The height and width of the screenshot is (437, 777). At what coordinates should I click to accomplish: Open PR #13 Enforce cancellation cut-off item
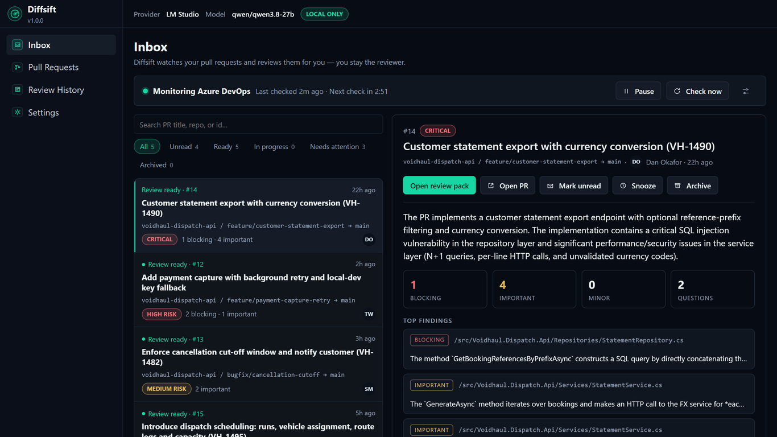tap(258, 364)
